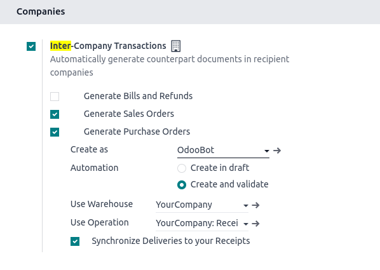Screen dimensions: 380x270
Task: Disable Generate Sales Orders checkbox
Action: coord(55,114)
